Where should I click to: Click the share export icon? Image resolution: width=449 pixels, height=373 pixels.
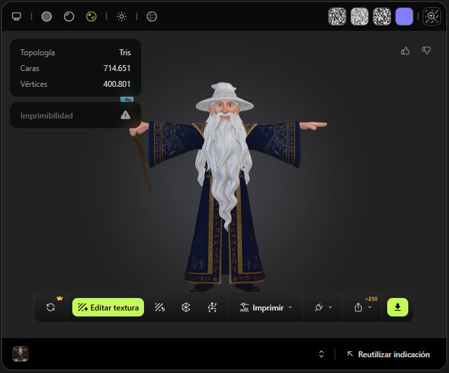(x=358, y=307)
